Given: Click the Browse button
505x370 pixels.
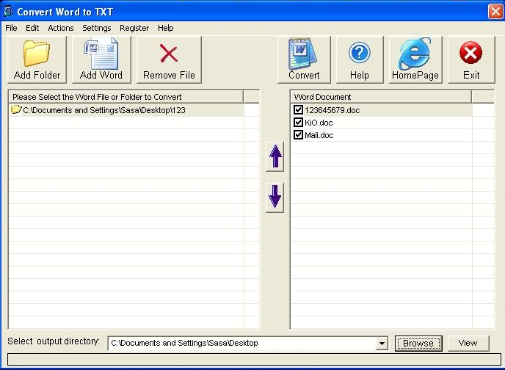Looking at the screenshot, I should click(418, 344).
